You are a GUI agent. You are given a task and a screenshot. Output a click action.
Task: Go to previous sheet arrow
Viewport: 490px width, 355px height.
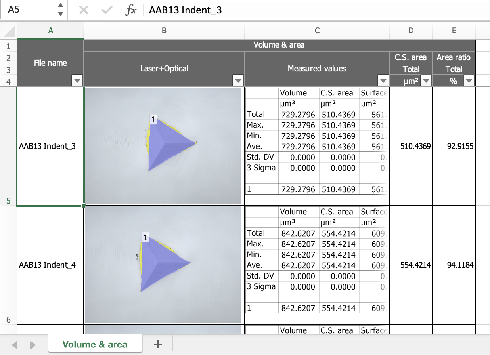click(15, 345)
